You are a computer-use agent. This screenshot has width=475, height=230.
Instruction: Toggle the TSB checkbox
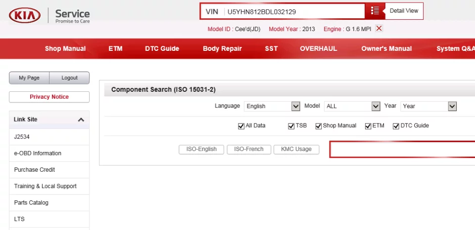point(291,126)
